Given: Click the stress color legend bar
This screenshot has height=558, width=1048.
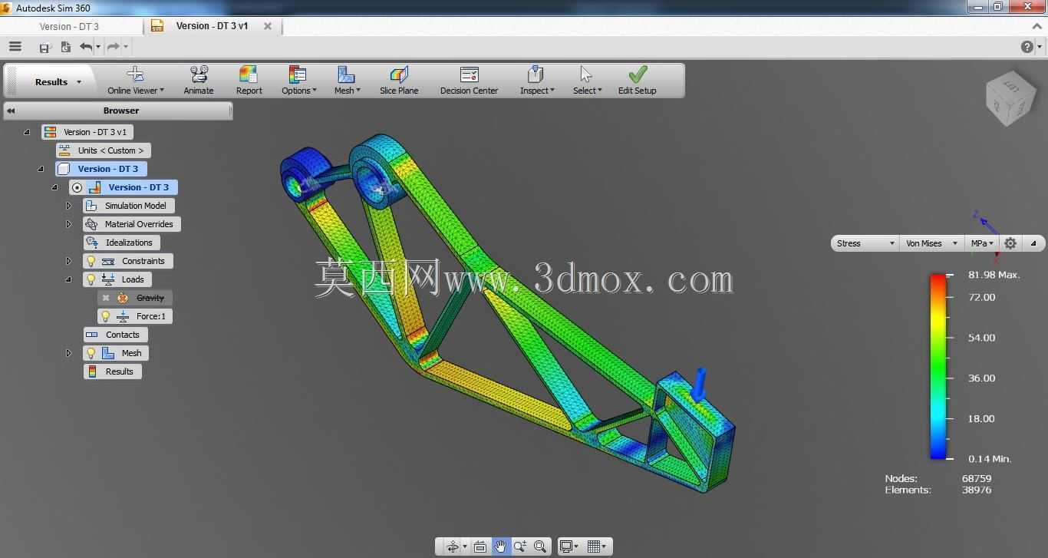Looking at the screenshot, I should (938, 366).
